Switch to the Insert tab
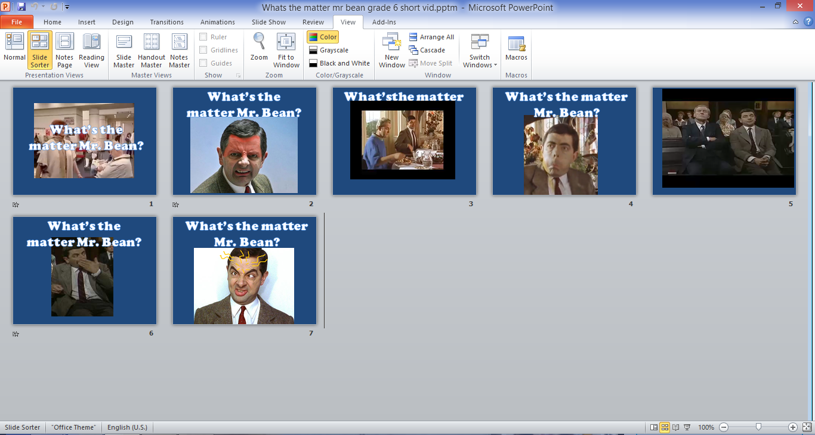Image resolution: width=815 pixels, height=435 pixels. [x=87, y=22]
